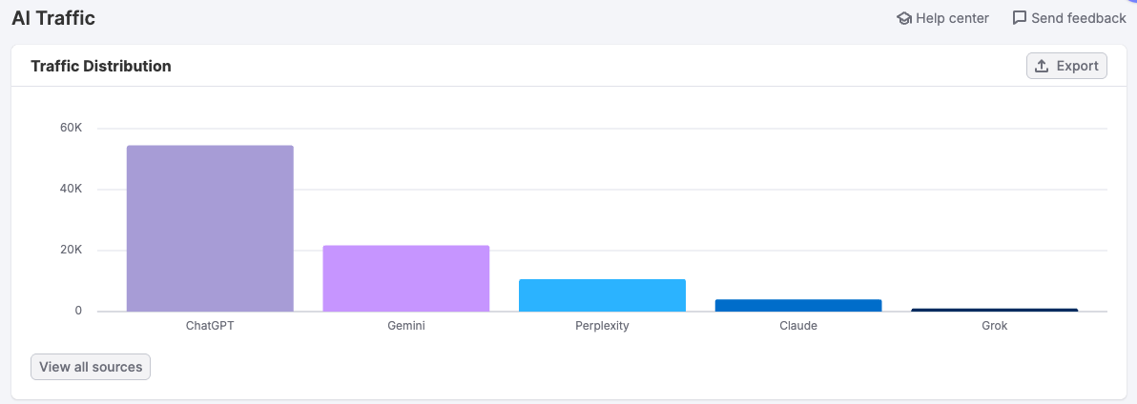Click the ChatGPT axis label
Image resolution: width=1137 pixels, height=404 pixels.
click(210, 326)
